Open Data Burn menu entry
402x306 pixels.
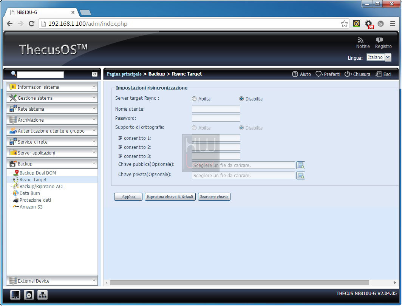pyautogui.click(x=30, y=193)
